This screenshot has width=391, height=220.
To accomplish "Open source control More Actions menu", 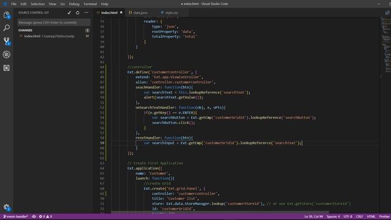I will (86, 12).
